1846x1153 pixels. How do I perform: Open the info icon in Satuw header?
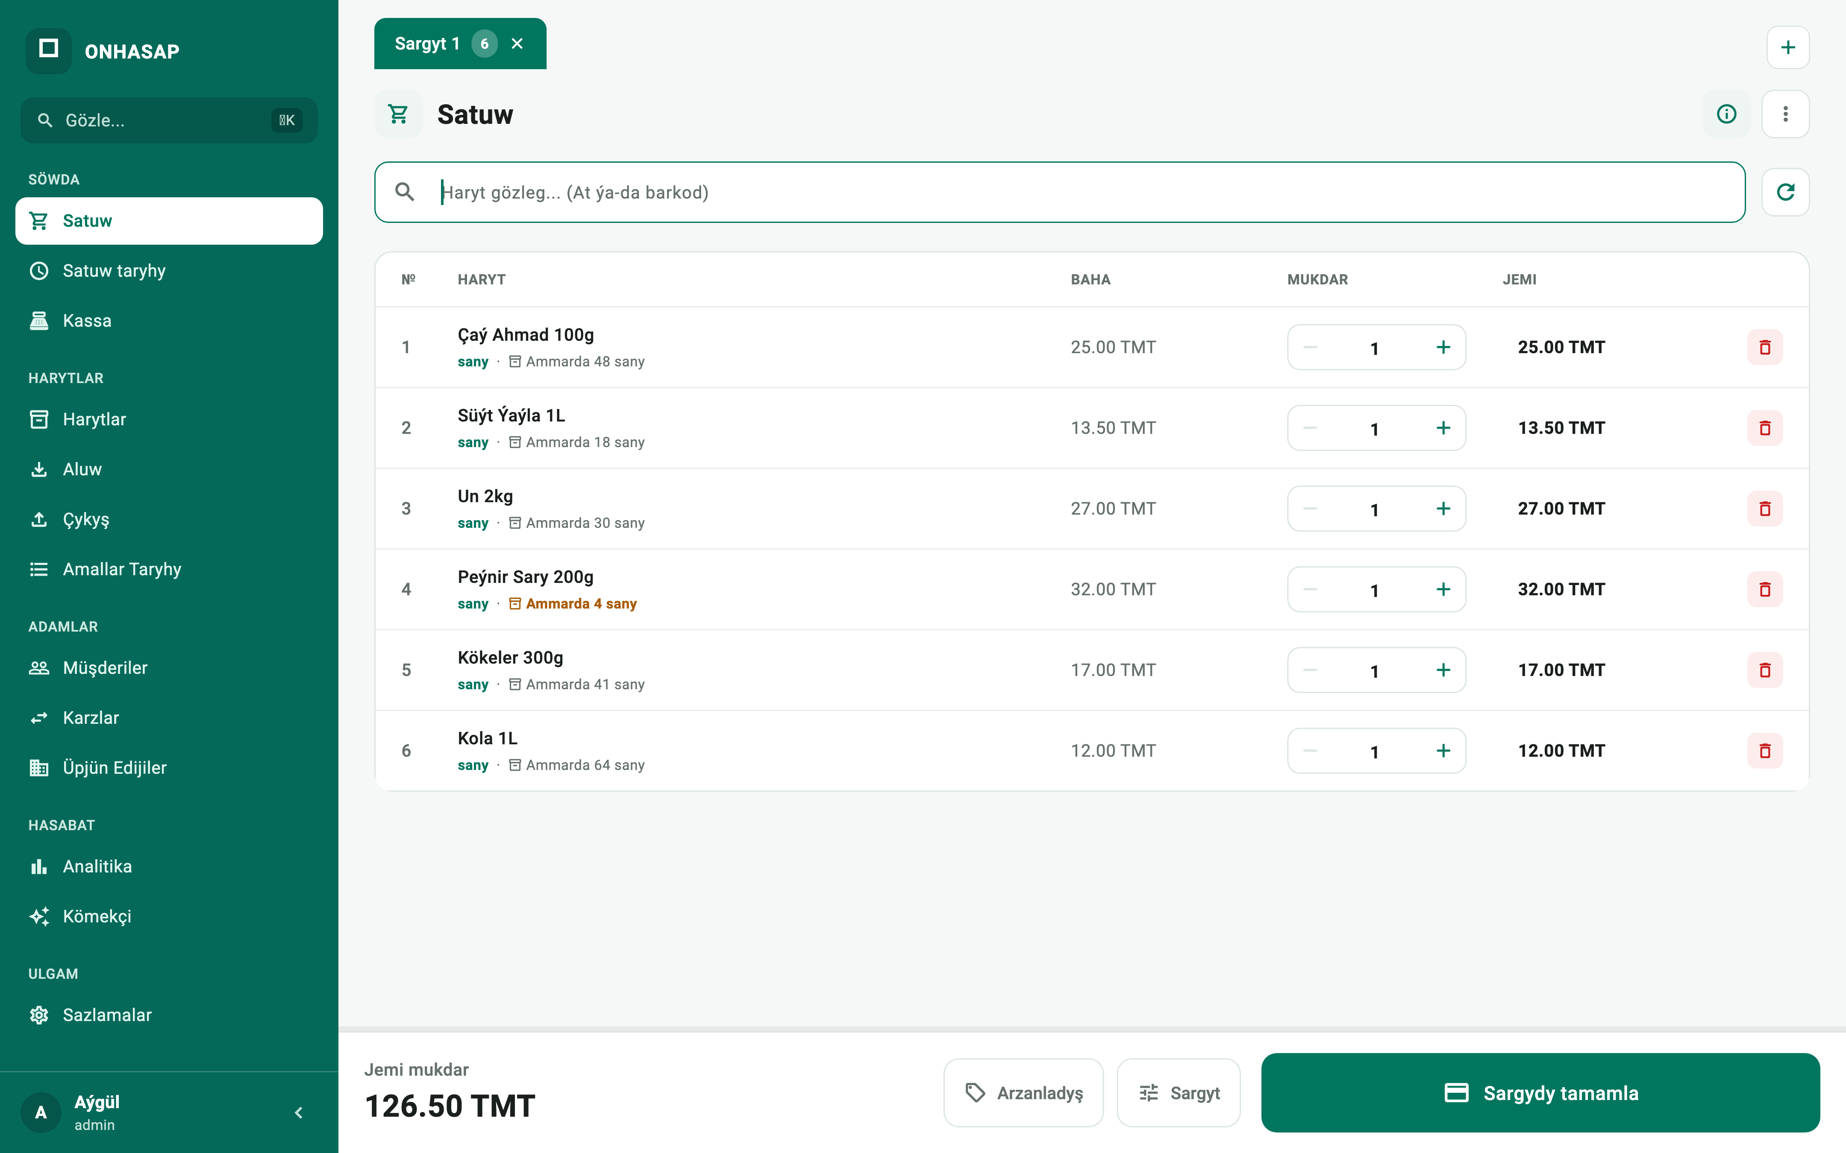[x=1726, y=114]
